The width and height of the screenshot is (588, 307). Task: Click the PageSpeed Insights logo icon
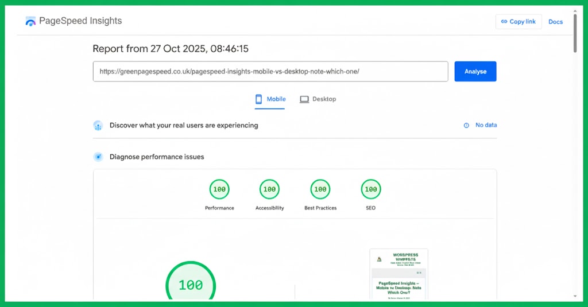click(30, 21)
